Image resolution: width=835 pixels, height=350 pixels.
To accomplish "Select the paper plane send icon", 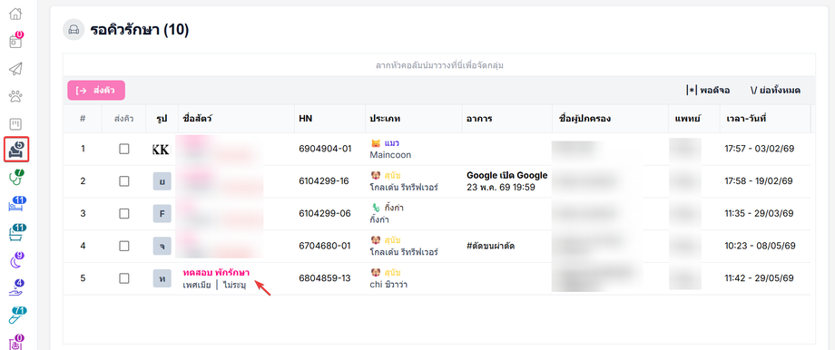I will pyautogui.click(x=16, y=69).
